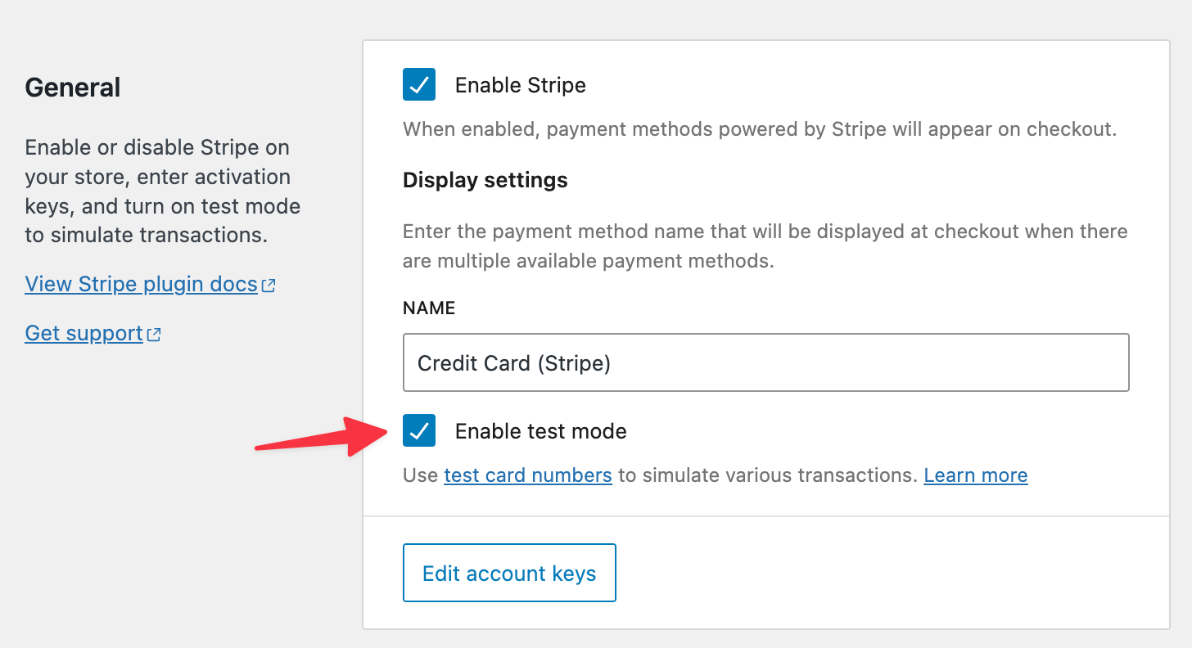Click the NAME field label
This screenshot has width=1192, height=648.
pyautogui.click(x=429, y=308)
